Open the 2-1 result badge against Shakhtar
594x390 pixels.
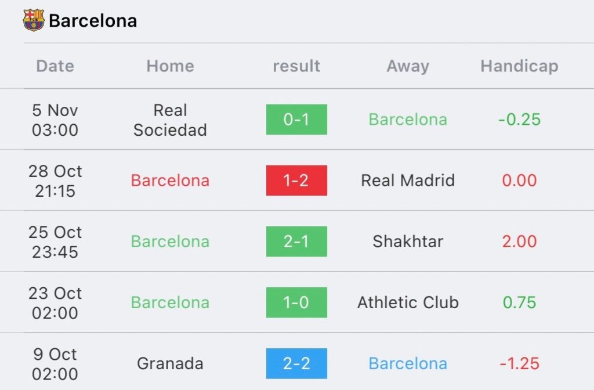coord(296,241)
